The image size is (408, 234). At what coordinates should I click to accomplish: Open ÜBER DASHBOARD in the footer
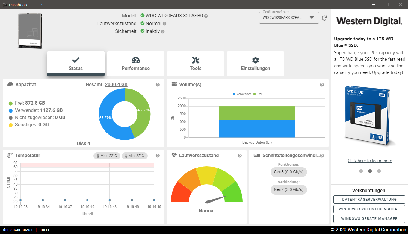coord(18,230)
